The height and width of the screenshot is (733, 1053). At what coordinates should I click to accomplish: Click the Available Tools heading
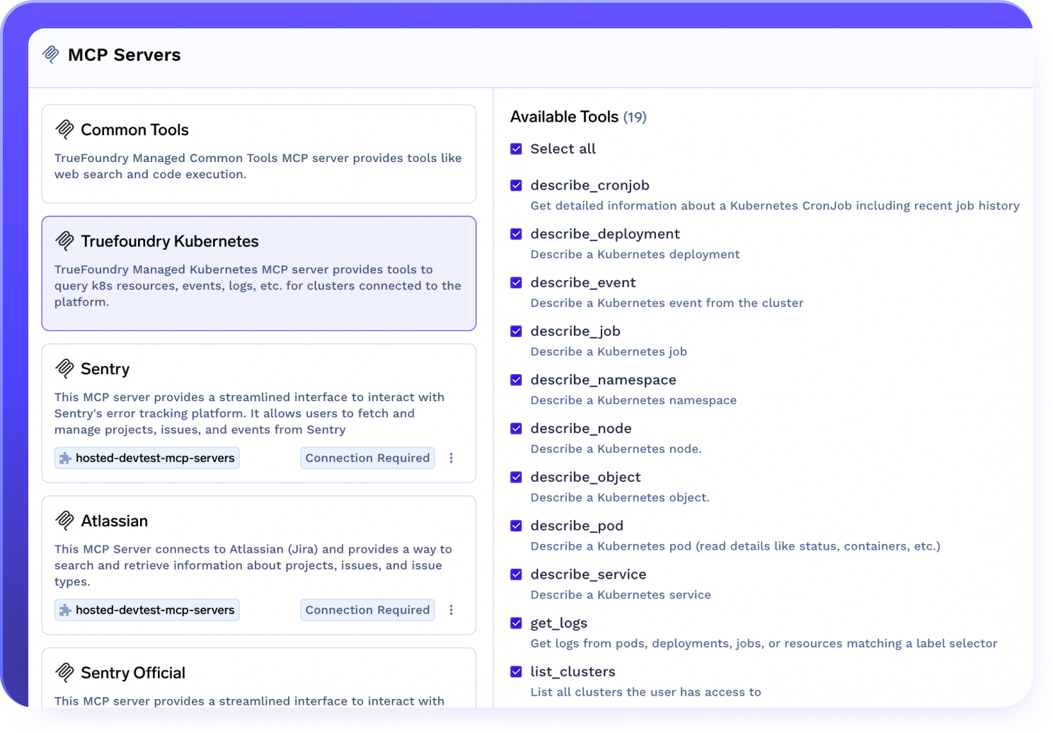click(565, 117)
